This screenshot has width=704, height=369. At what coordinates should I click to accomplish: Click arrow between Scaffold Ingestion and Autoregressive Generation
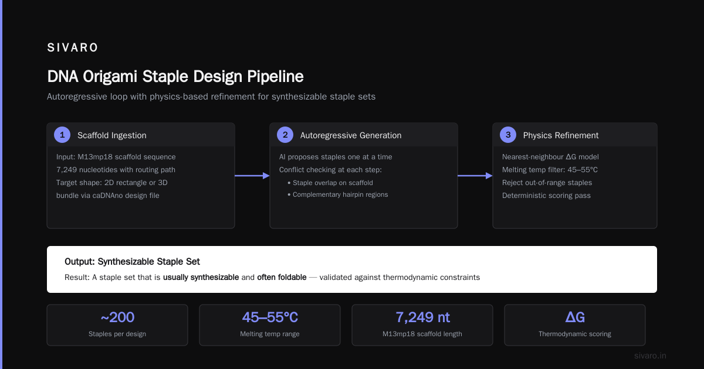click(252, 175)
